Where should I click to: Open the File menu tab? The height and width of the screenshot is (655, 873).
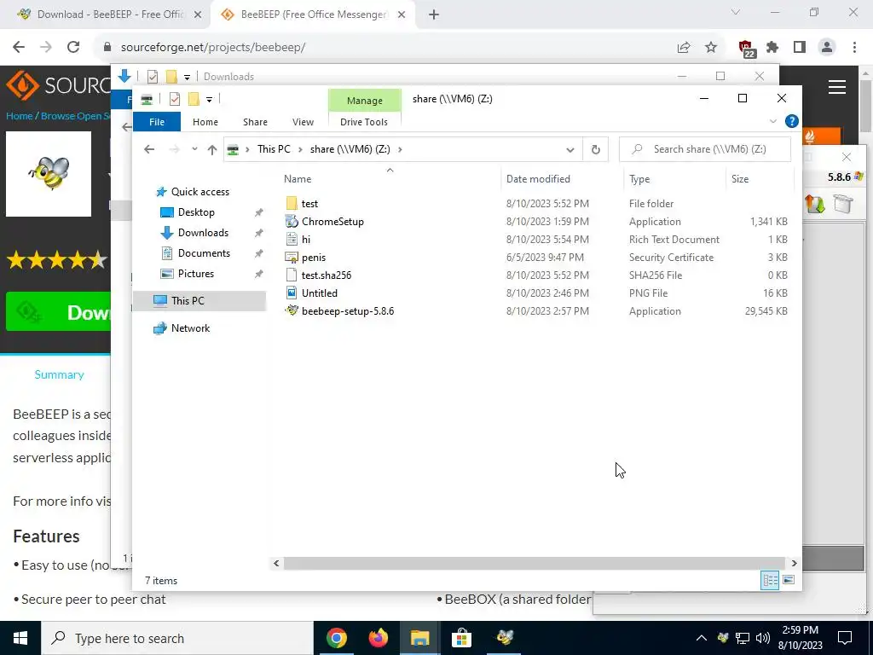click(x=157, y=122)
